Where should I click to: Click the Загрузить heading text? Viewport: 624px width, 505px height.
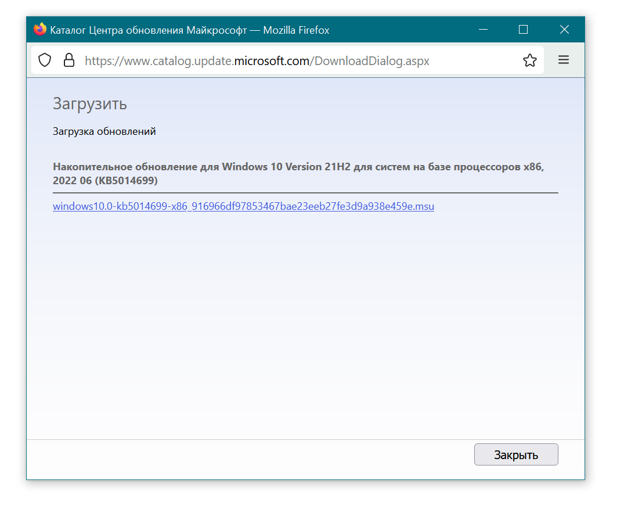[x=90, y=104]
